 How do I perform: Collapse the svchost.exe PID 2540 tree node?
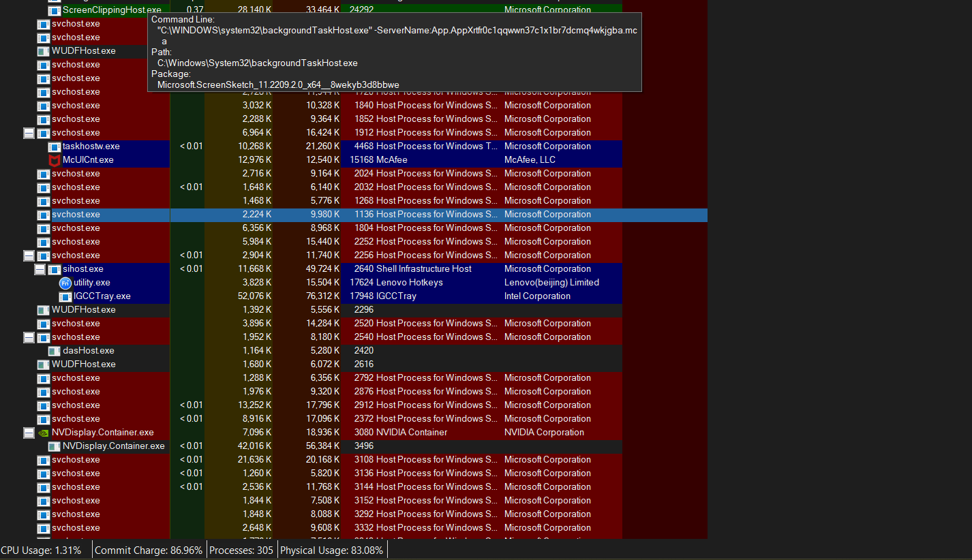tap(29, 337)
